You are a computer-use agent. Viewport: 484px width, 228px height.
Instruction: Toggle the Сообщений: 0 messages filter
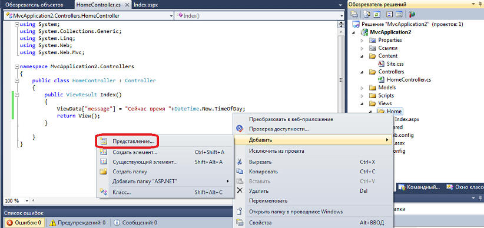pos(135,223)
